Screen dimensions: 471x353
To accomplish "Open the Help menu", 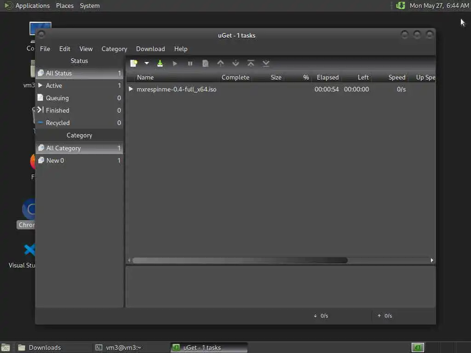I will [x=181, y=49].
